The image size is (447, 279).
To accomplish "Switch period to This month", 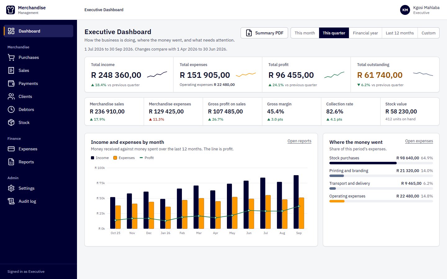I will 305,33.
